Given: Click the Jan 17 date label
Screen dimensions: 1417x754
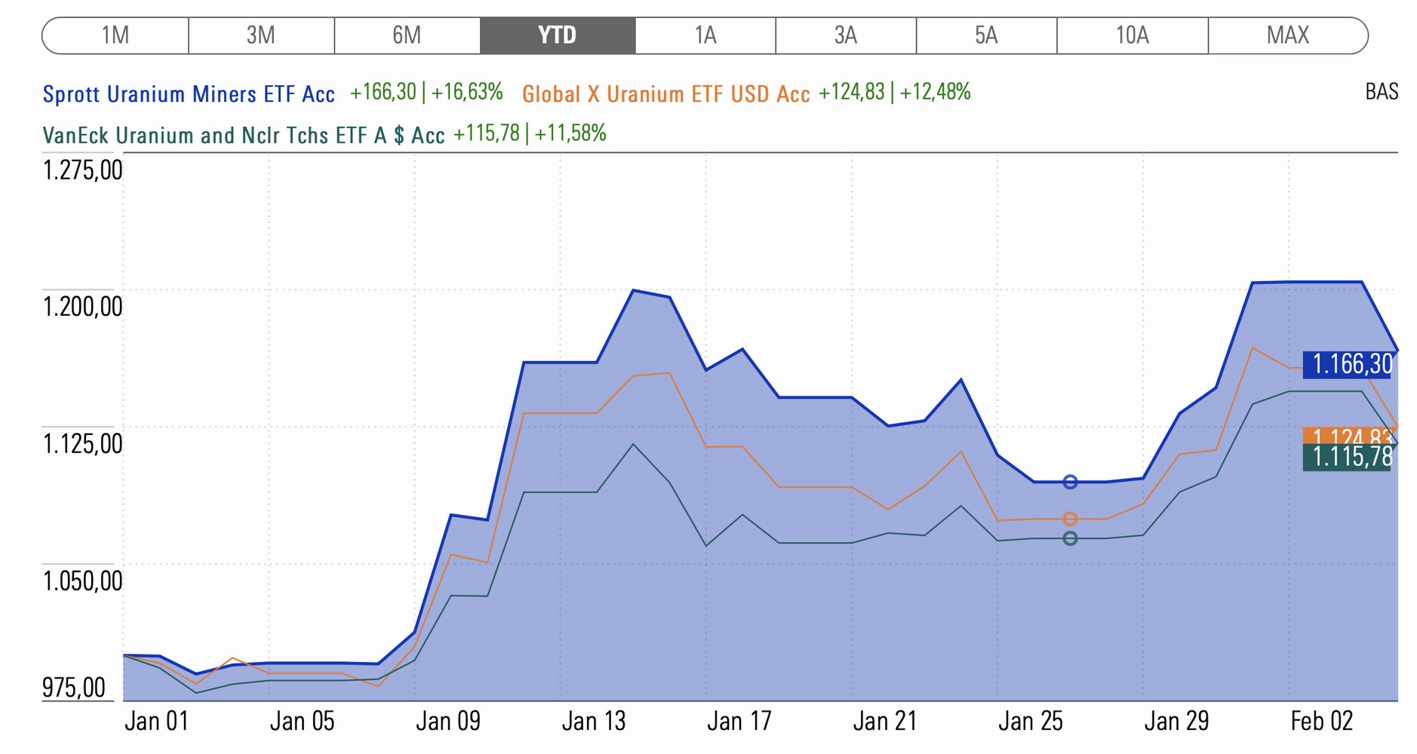Looking at the screenshot, I should pos(739,722).
